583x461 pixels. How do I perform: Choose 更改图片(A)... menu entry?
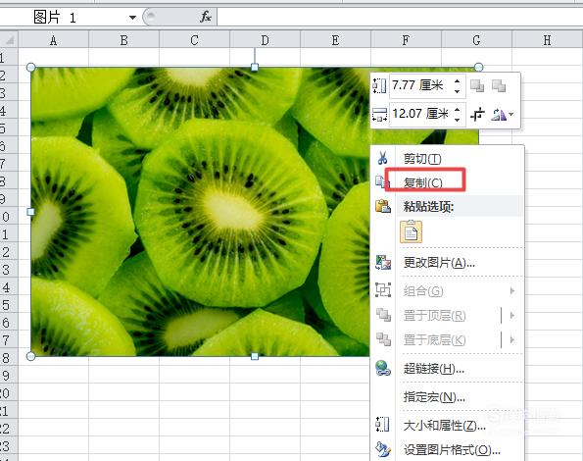coord(439,263)
